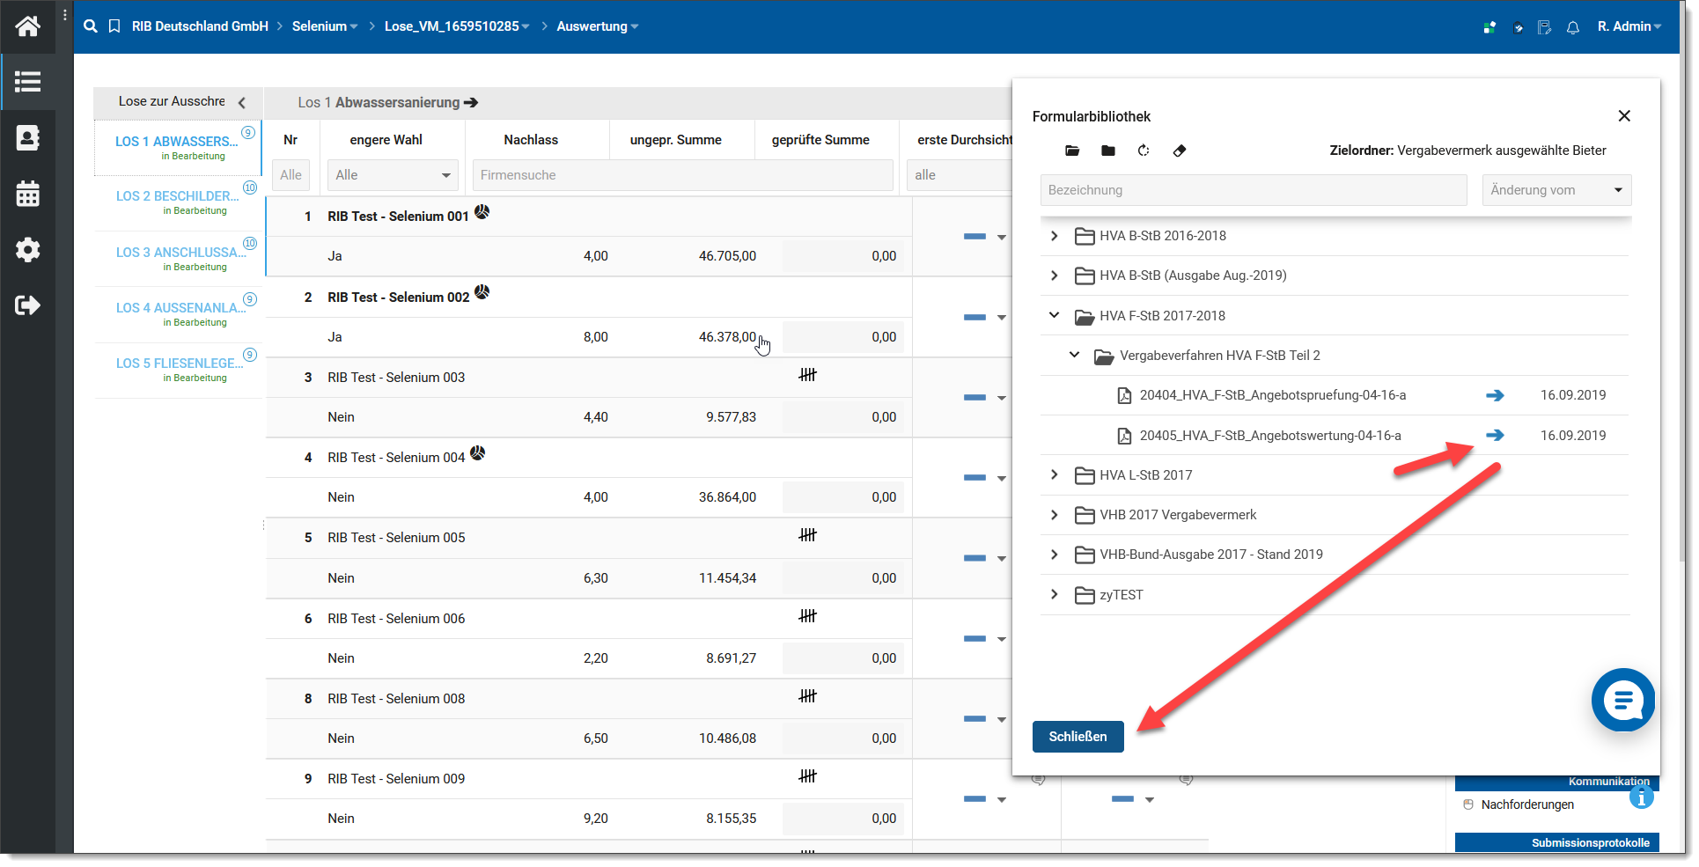Expand the VHB-Bund-Ausgabe 2017 - Stand 2019 folder
The image size is (1699, 867).
click(x=1055, y=555)
